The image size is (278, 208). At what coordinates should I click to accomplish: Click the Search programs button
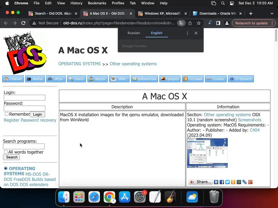pyautogui.click(x=11, y=157)
